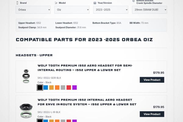Click the Upper Headset: IS52 spec
The height and width of the screenshot is (122, 183).
pyautogui.click(x=30, y=23)
